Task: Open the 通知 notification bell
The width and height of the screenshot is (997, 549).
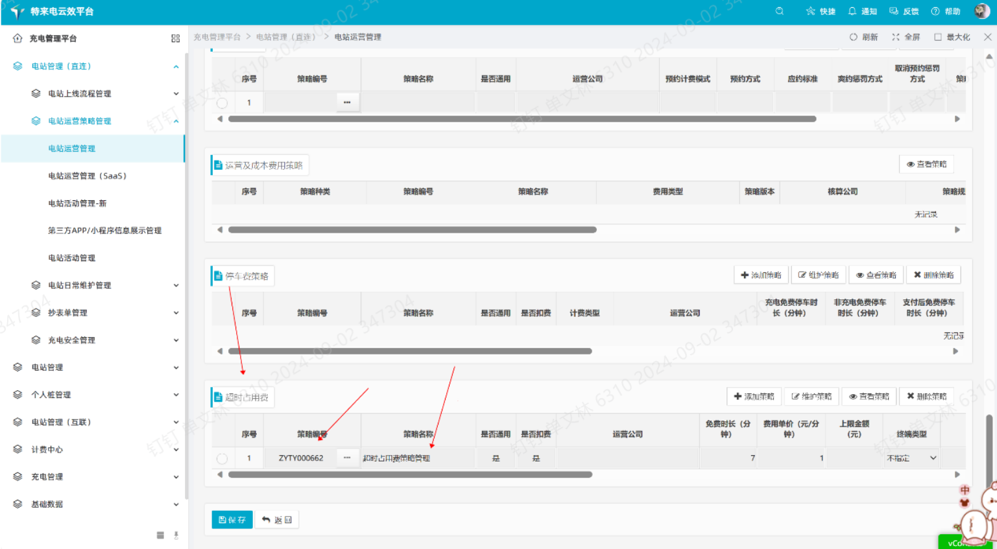Action: [x=852, y=11]
